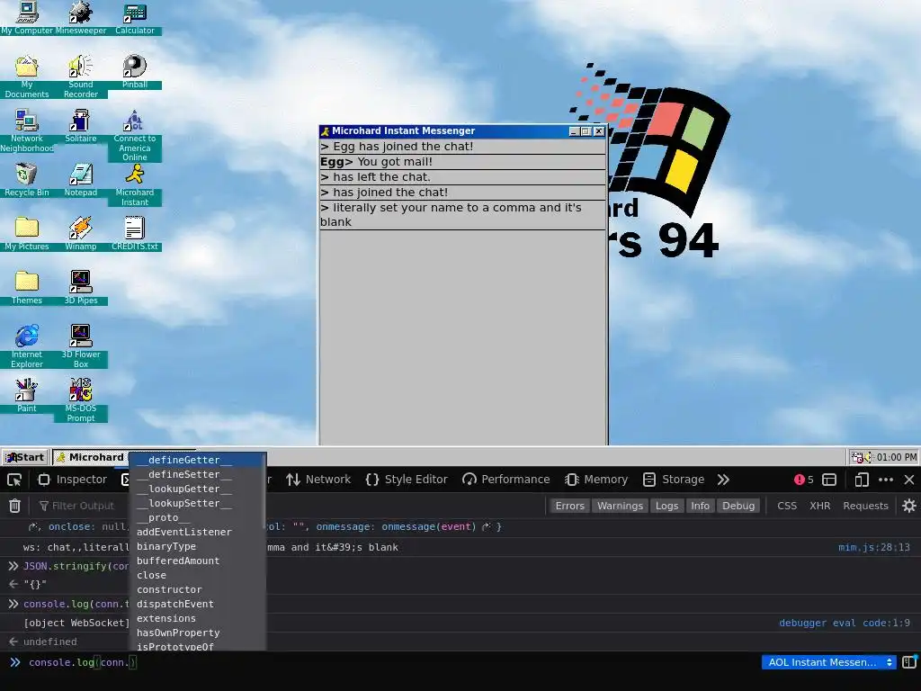Activate the devtools element picker icon
This screenshot has width=921, height=691.
[14, 480]
